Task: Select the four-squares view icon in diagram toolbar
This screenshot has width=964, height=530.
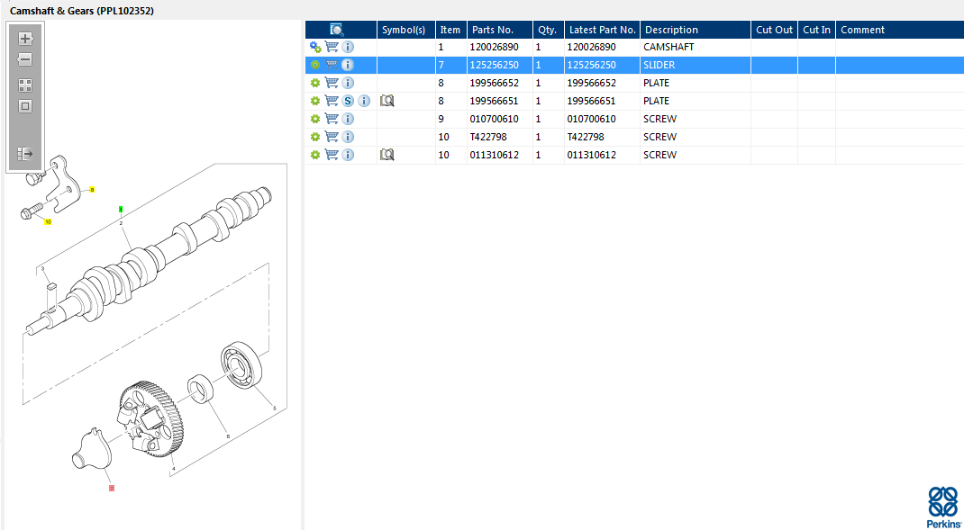Action: [25, 85]
